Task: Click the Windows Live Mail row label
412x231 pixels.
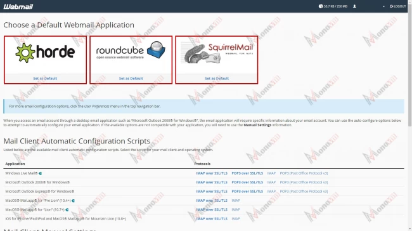Action: [x=22, y=173]
